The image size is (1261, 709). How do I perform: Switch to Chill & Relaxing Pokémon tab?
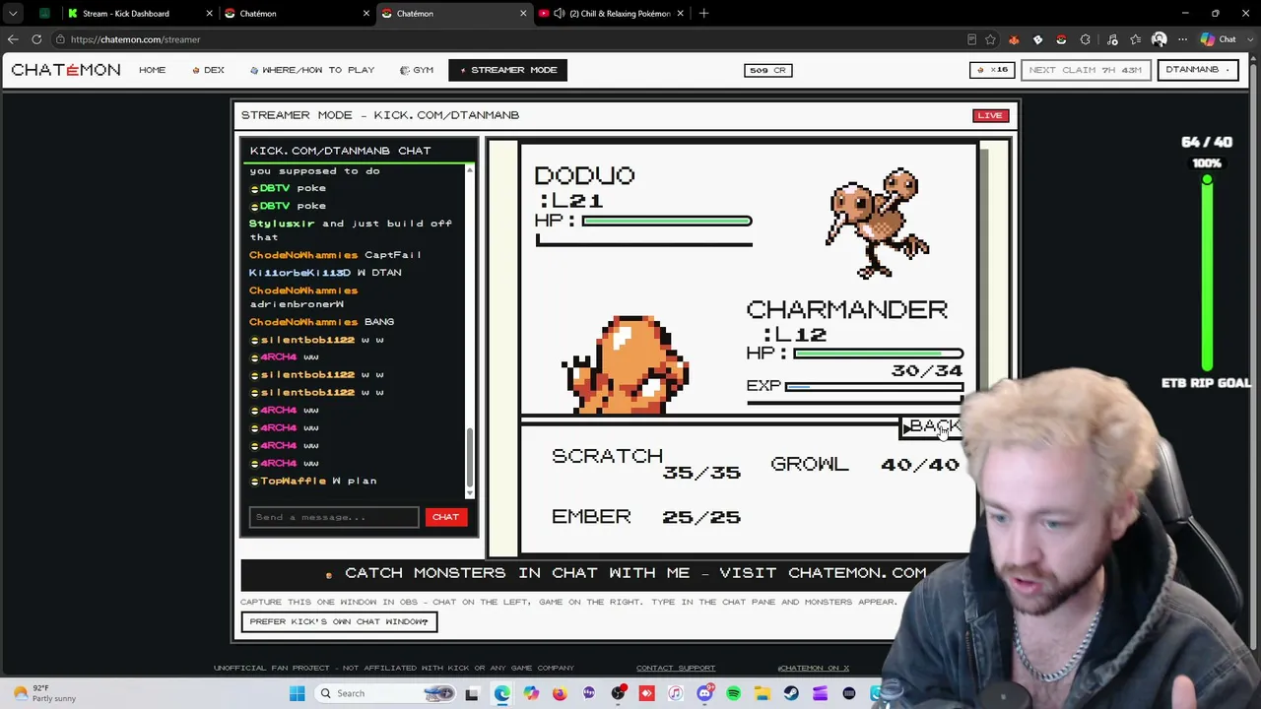coord(611,13)
